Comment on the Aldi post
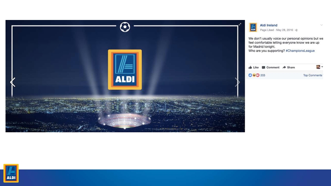331x186 pixels. point(271,68)
